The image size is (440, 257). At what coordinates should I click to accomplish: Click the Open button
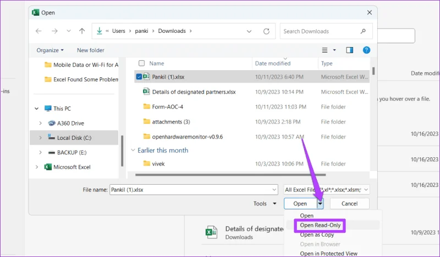(300, 204)
